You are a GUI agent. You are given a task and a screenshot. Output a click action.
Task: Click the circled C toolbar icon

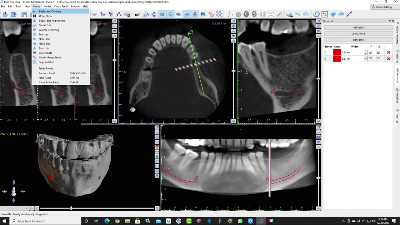[x=246, y=14]
